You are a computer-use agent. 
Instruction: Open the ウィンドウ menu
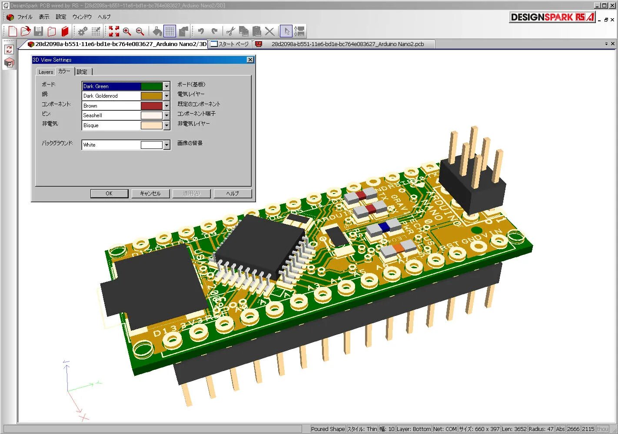pos(82,17)
